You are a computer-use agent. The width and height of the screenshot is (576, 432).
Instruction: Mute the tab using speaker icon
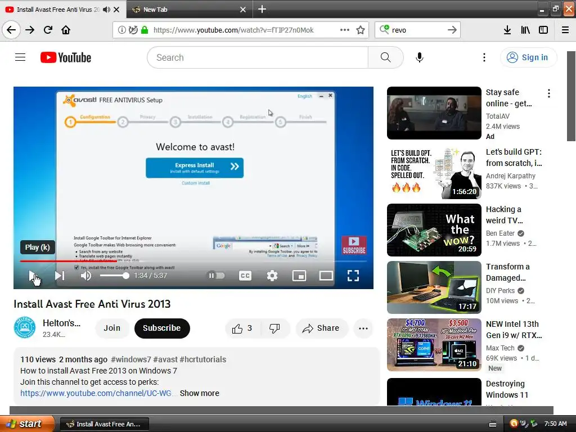pyautogui.click(x=106, y=10)
